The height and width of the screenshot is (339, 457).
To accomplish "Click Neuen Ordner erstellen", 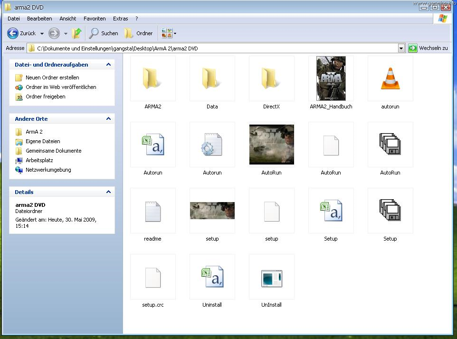I will [x=47, y=77].
